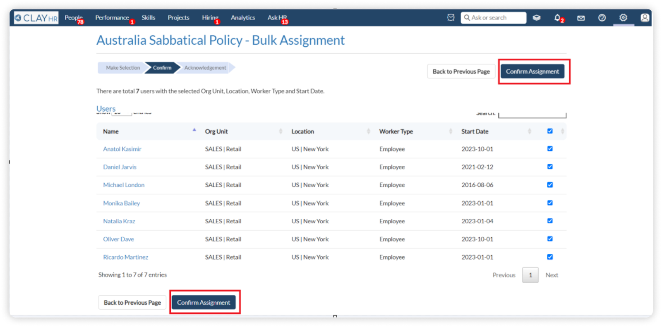Open Michael London's profile link

point(124,185)
